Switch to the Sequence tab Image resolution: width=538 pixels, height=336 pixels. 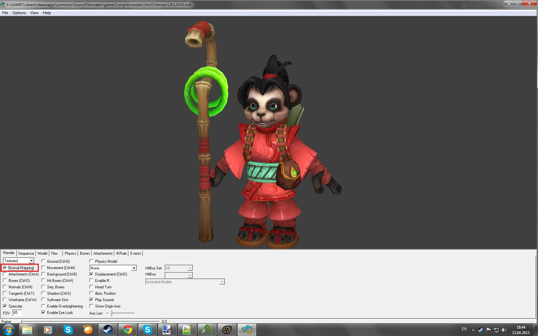point(26,253)
